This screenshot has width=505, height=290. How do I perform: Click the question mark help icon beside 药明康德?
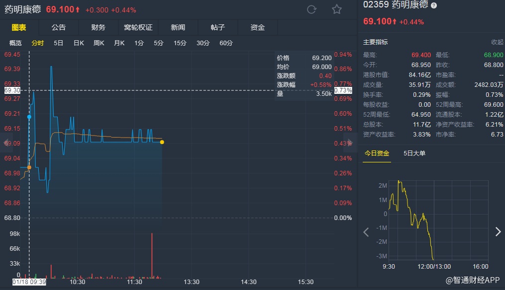[434, 5]
